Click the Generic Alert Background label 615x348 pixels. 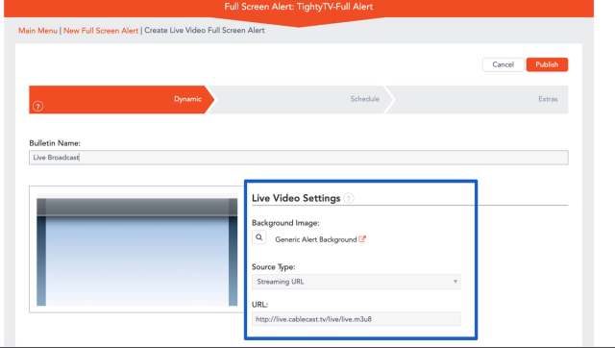click(316, 239)
